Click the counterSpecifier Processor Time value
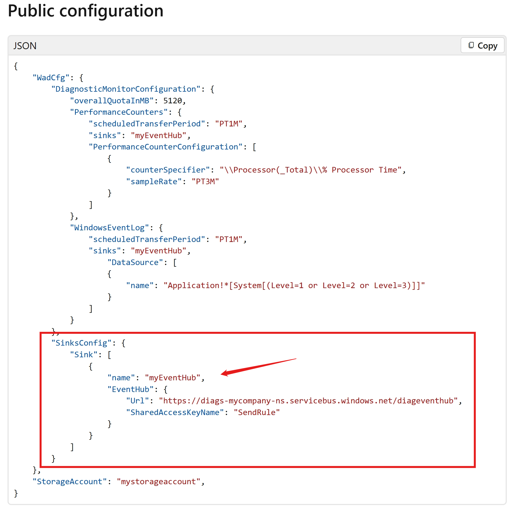The image size is (509, 507). click(x=311, y=170)
